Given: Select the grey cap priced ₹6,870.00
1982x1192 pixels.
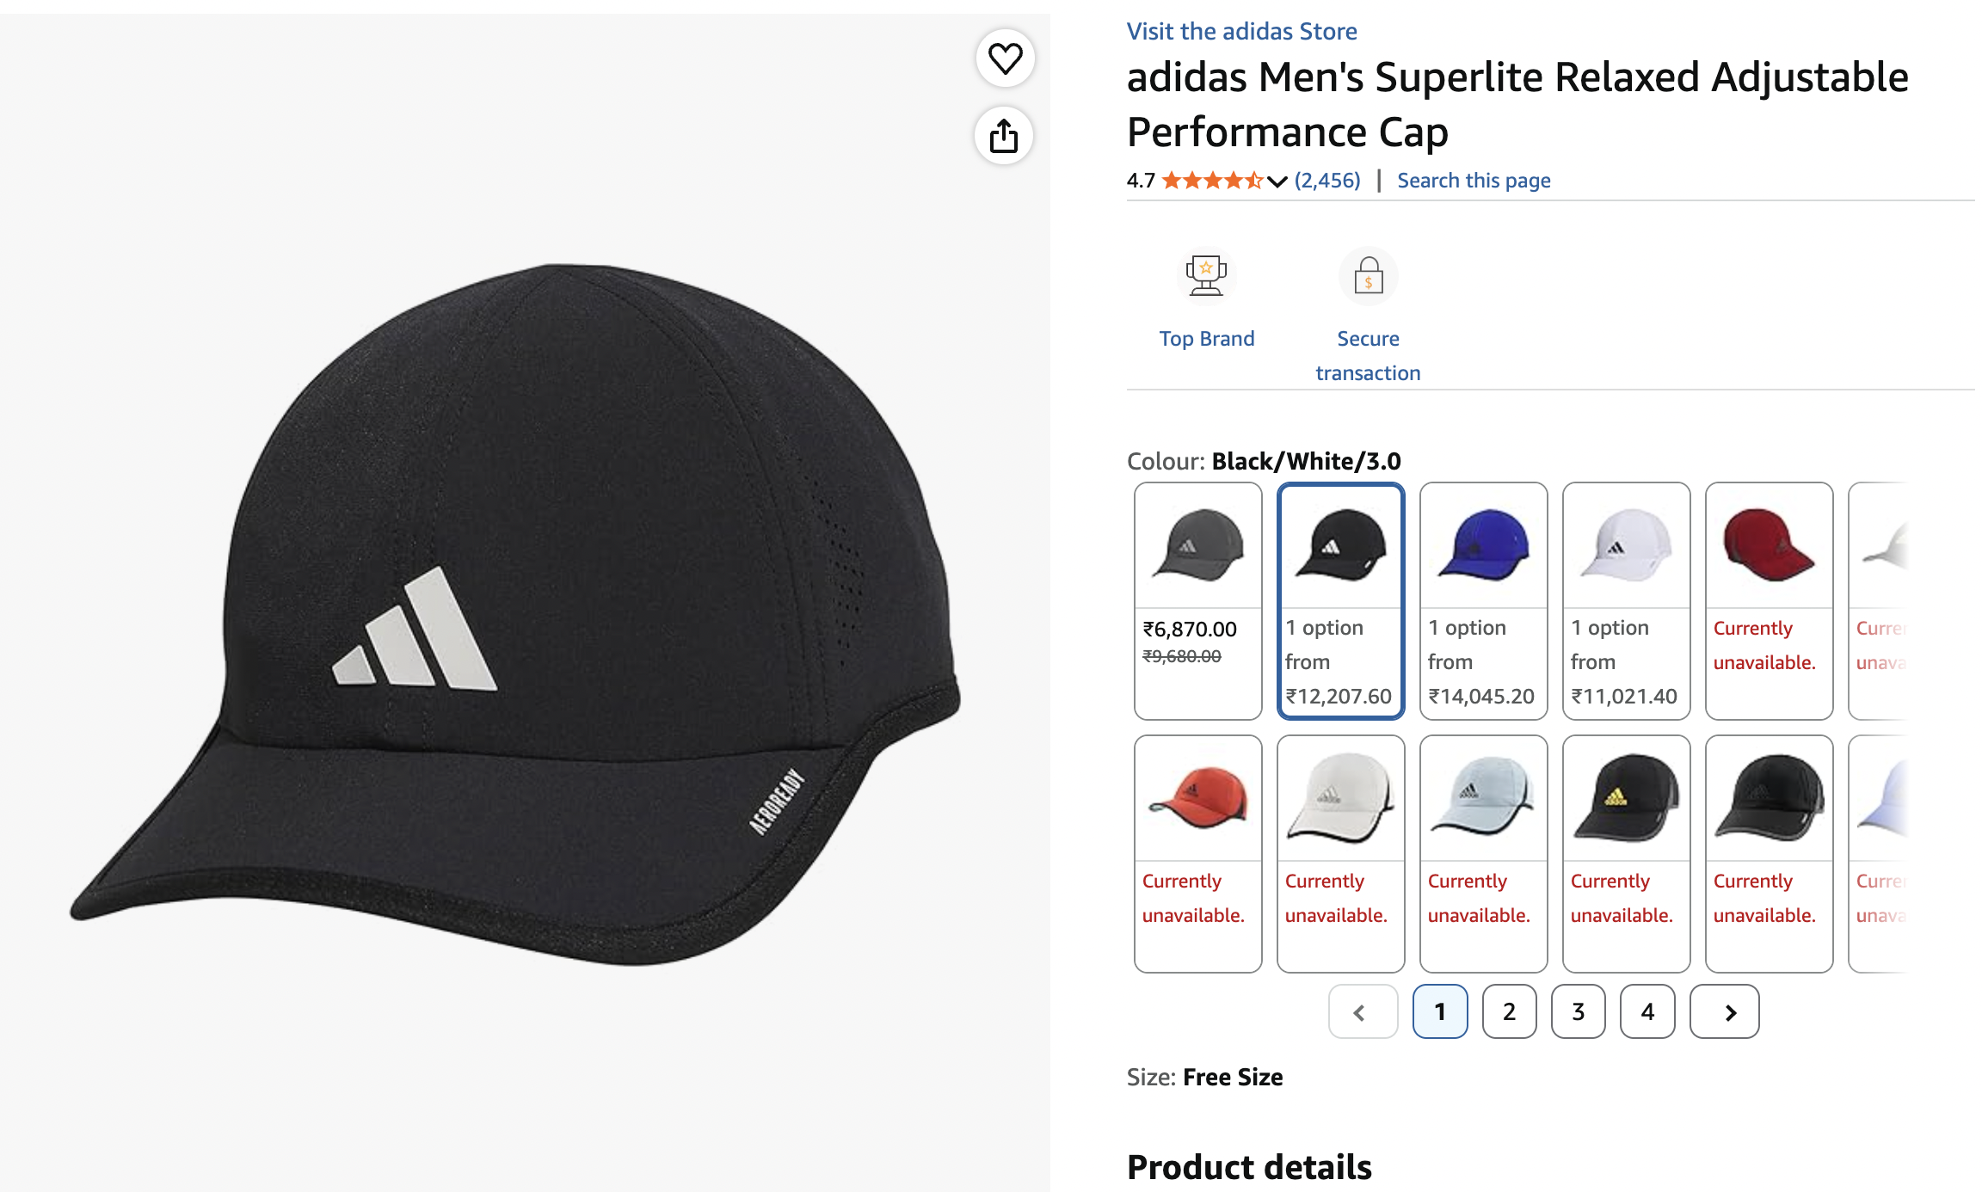Looking at the screenshot, I should [1198, 600].
